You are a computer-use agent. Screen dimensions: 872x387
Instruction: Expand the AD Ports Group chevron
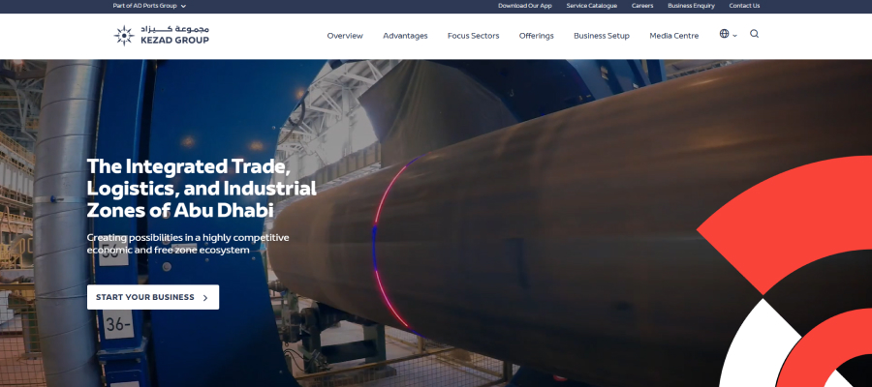[183, 6]
